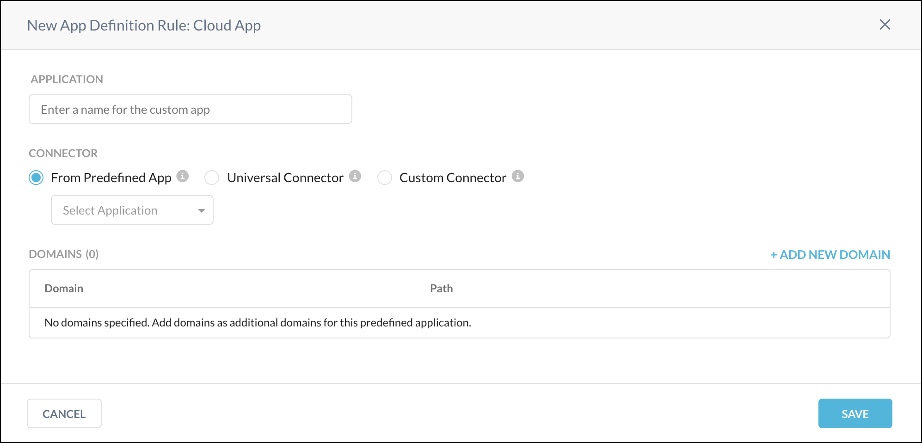Click the info icon beside Custom Connector
922x443 pixels.
coord(518,176)
